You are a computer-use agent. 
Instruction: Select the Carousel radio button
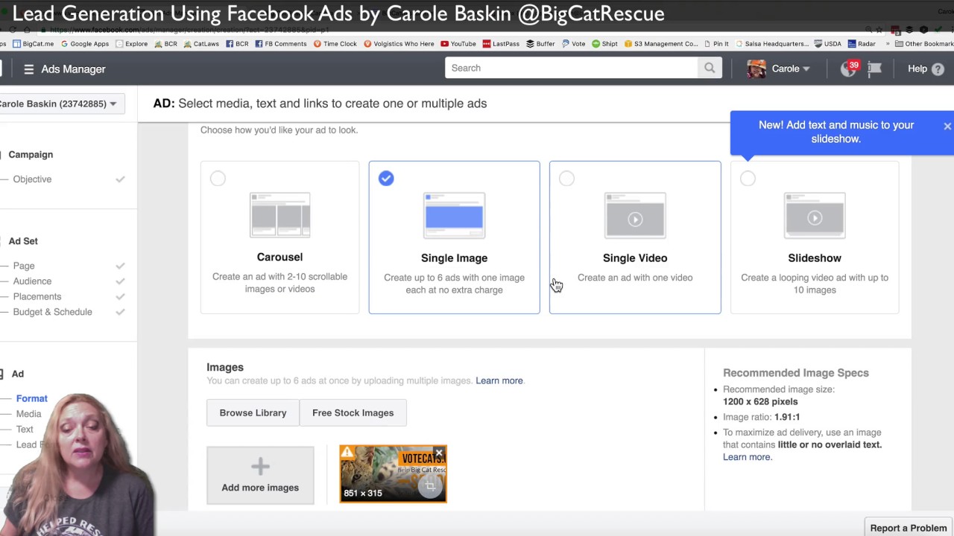pos(218,179)
